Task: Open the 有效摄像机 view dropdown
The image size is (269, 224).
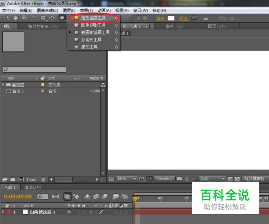Action: point(255,179)
